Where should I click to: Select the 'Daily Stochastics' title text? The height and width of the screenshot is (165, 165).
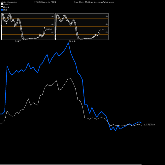pos(9,2)
